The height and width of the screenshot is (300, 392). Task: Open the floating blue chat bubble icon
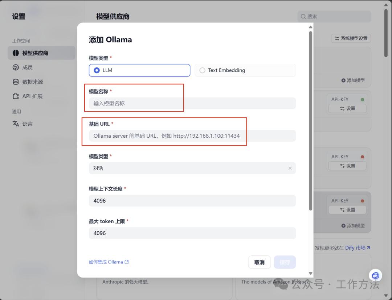[375, 275]
